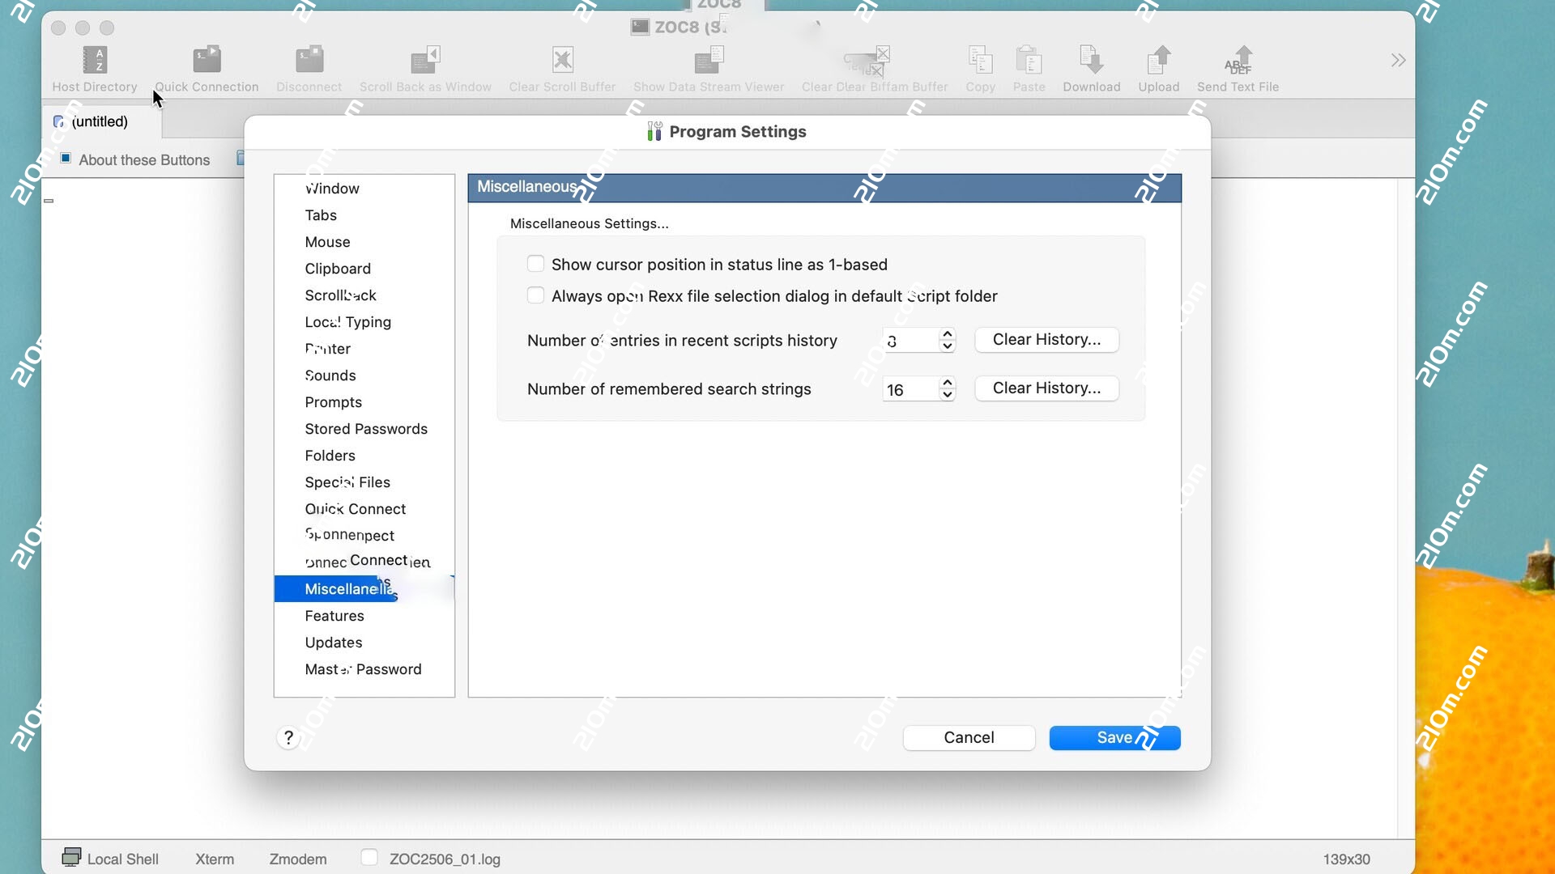Select the Printer settings category
Screen dimensions: 1555x874
coord(364,349)
